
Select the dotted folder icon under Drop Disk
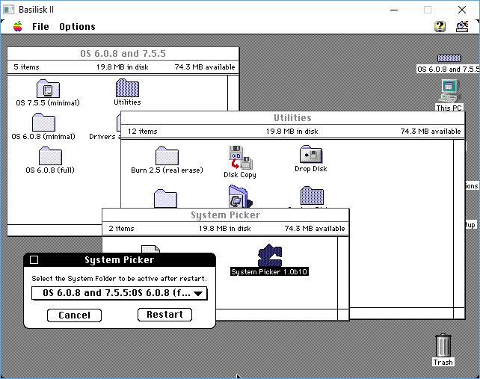pyautogui.click(x=312, y=196)
